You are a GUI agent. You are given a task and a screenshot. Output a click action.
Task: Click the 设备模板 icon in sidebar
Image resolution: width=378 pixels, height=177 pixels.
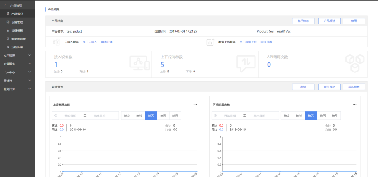(x=8, y=30)
